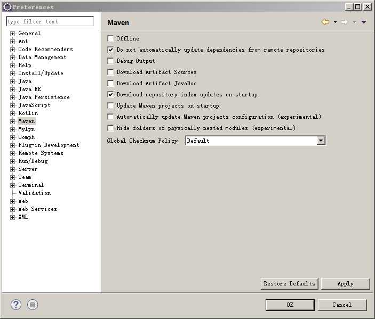The height and width of the screenshot is (319, 375).
Task: Confirm with the OK button
Action: pyautogui.click(x=290, y=305)
